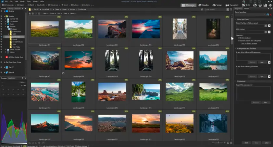Select the Landscape 014 waterfall thumbnail
The width and height of the screenshot is (273, 147).
click(79, 92)
